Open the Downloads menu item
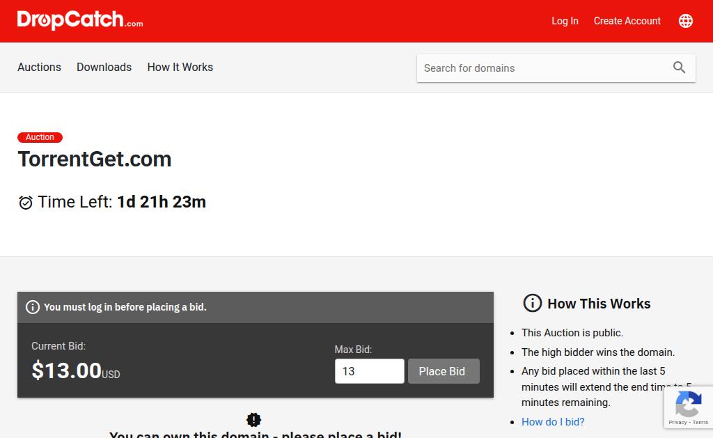Screen dimensions: 713x438 [104, 68]
